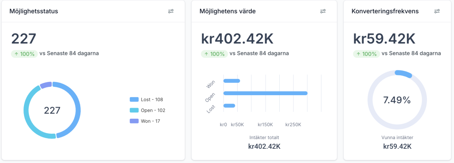Click the 100% badge under kr59.42K
454x163 pixels.
click(366, 54)
